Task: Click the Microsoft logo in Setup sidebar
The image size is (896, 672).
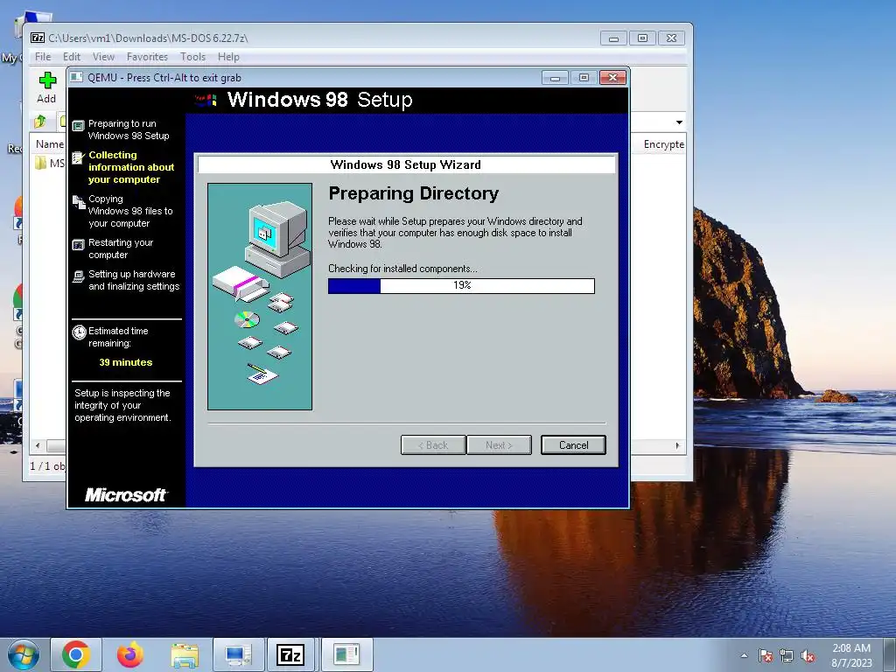Action: point(126,495)
